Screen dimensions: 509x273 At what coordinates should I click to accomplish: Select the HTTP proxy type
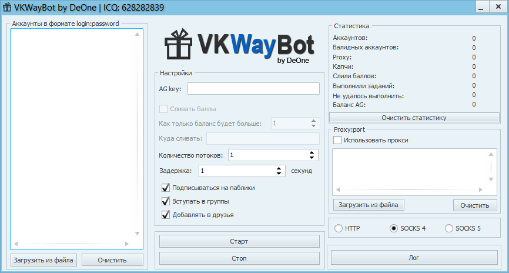point(338,228)
